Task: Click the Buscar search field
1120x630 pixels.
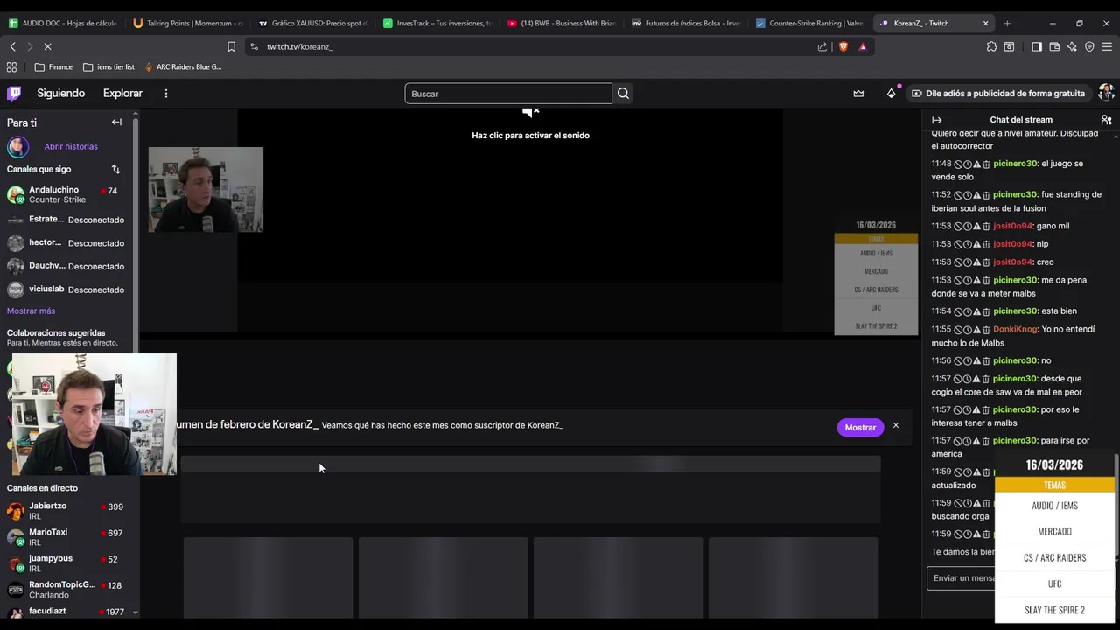Action: (508, 94)
